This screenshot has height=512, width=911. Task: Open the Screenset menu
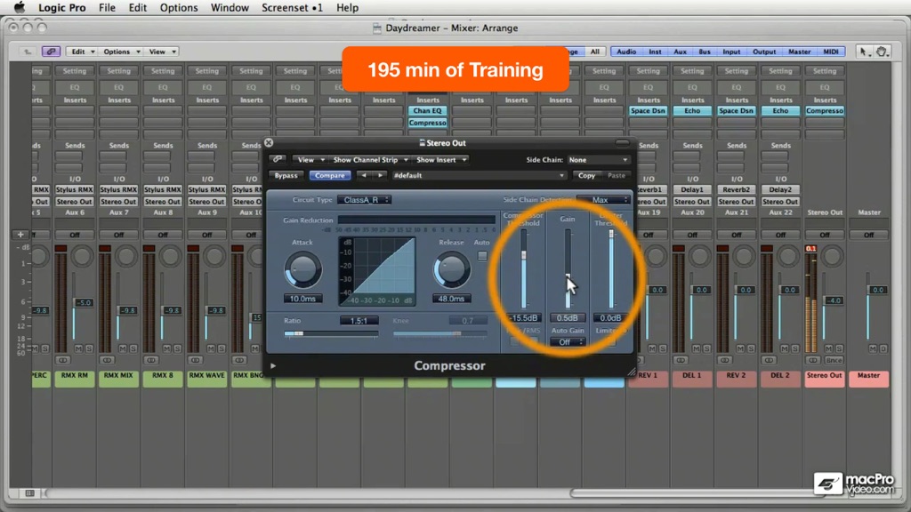[x=292, y=7]
